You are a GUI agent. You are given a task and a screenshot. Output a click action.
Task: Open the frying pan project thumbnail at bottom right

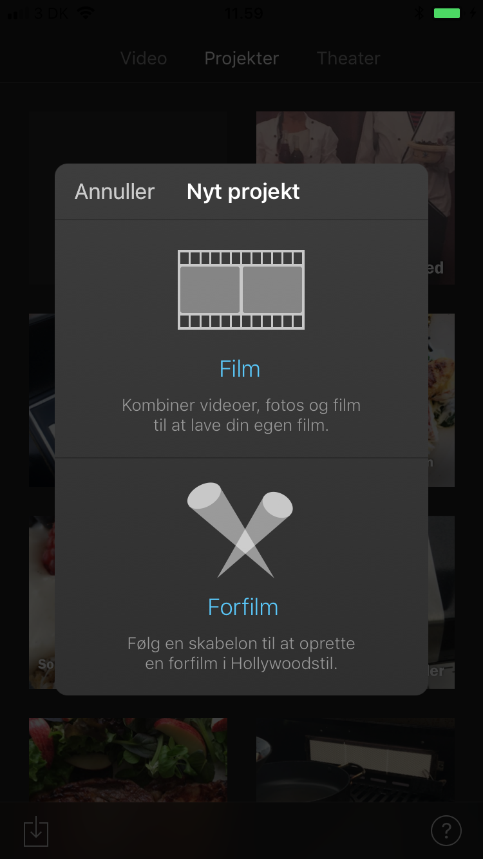tap(355, 760)
